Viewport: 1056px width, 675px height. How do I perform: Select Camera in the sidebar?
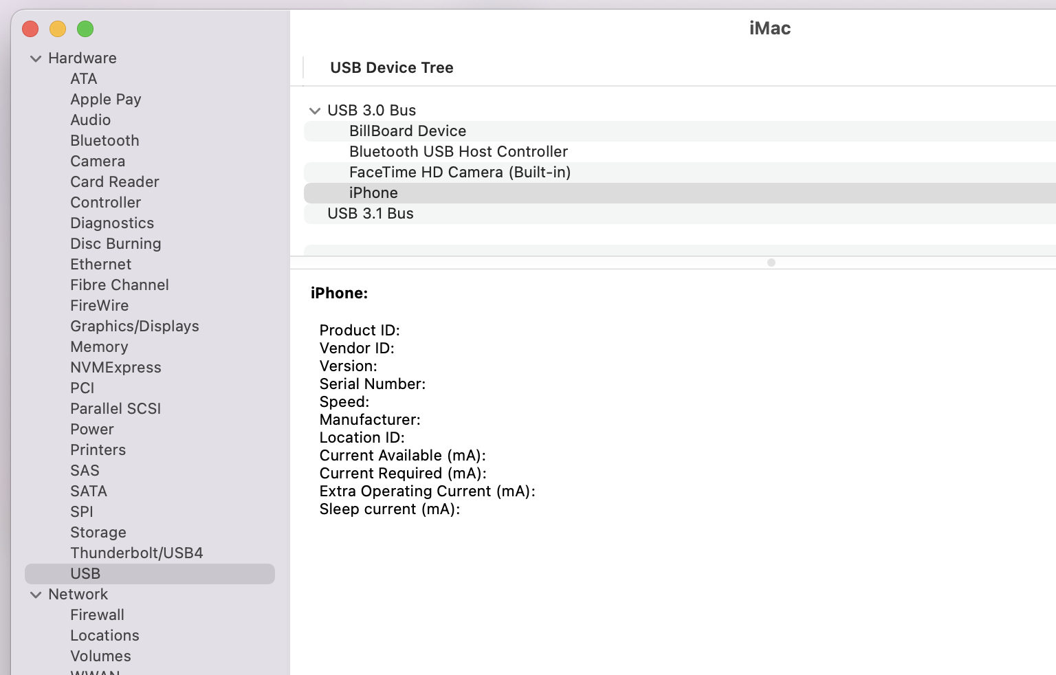click(98, 162)
